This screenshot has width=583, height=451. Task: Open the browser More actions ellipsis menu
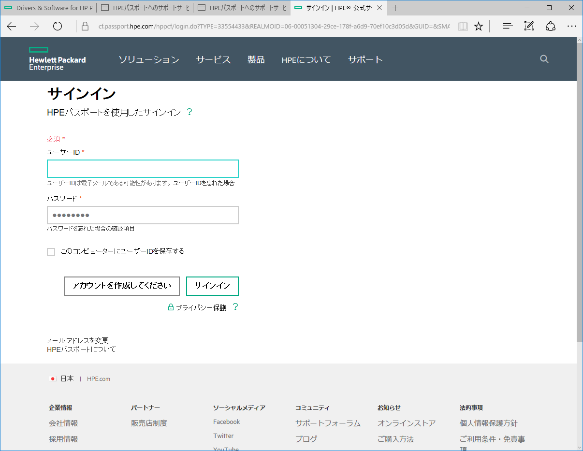tap(571, 27)
